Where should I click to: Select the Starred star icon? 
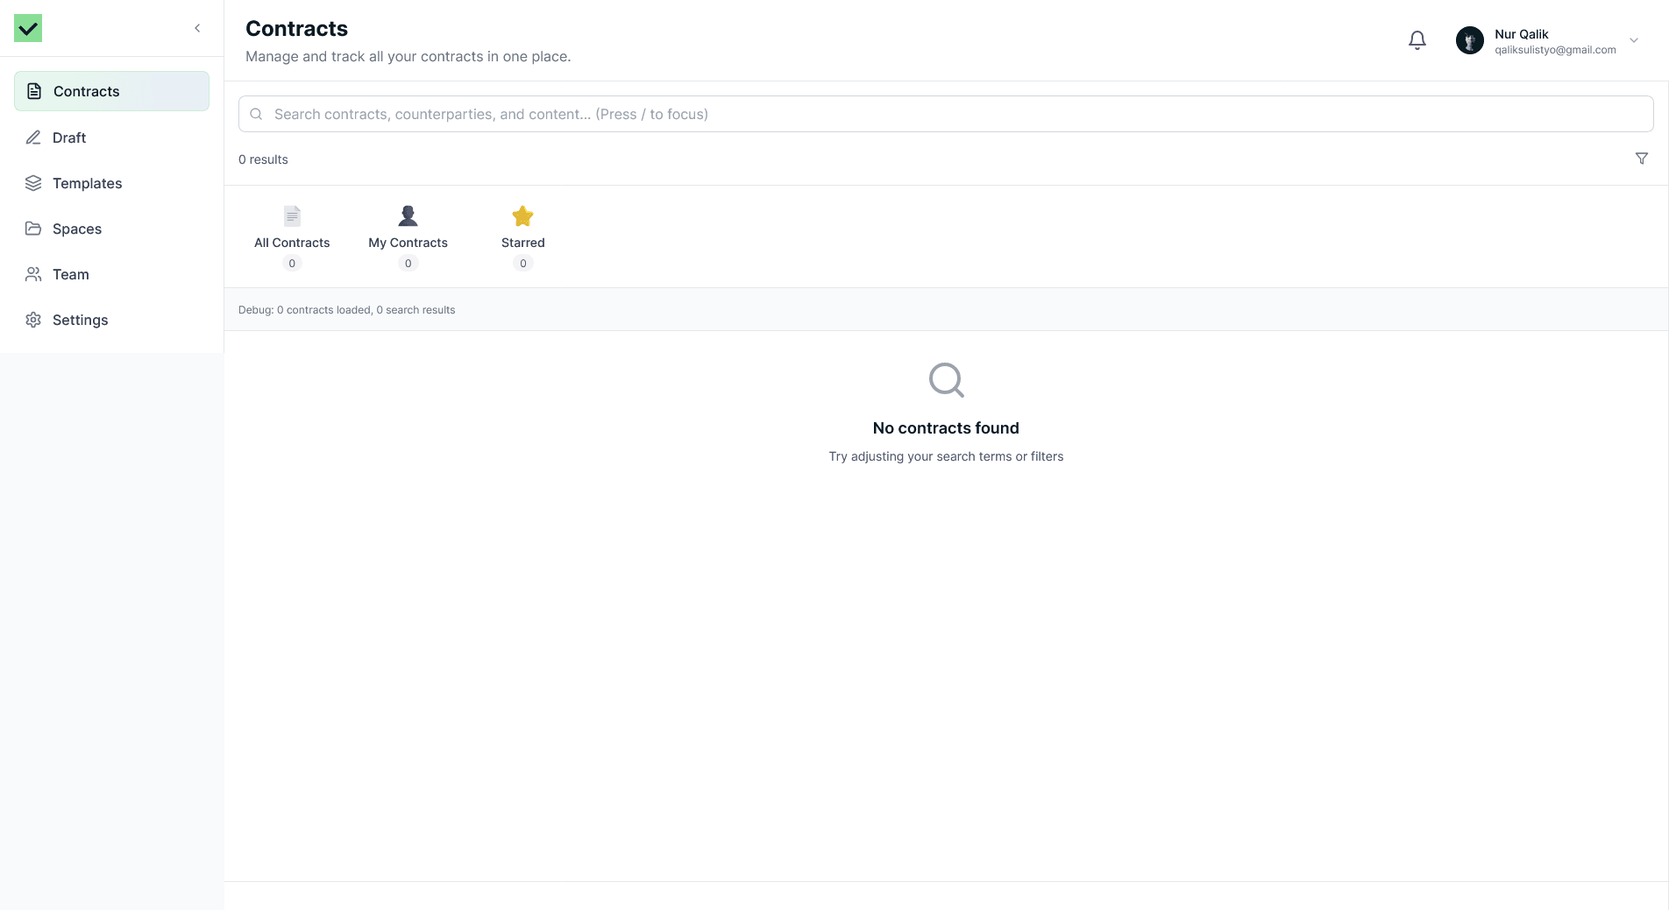[522, 216]
